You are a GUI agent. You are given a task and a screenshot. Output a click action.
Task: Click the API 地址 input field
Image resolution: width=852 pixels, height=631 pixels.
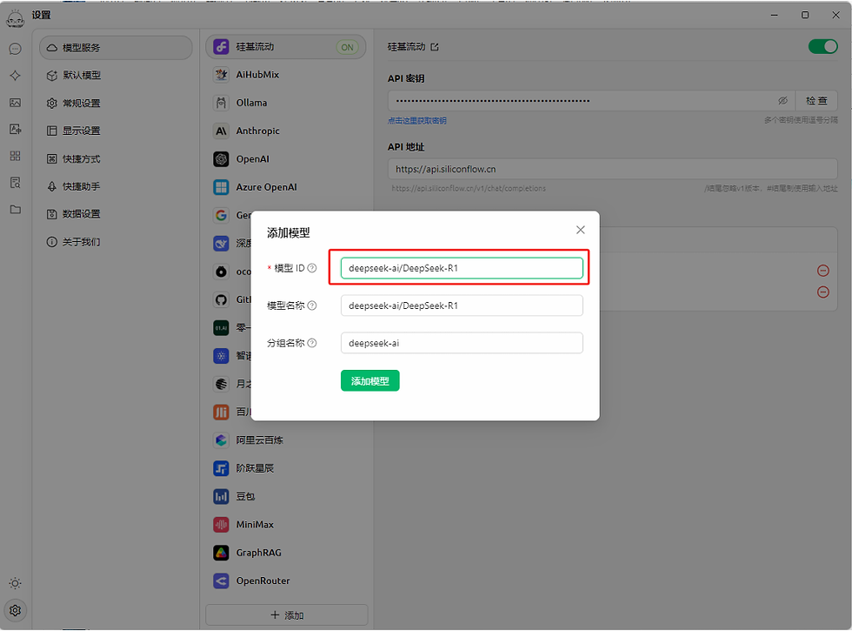click(x=612, y=169)
